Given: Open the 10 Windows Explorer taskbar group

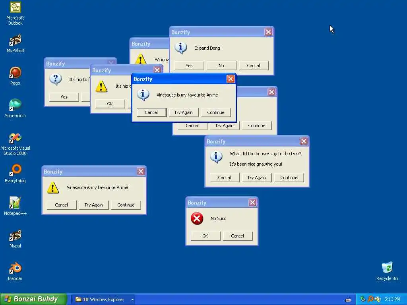Looking at the screenshot, I should tap(103, 299).
